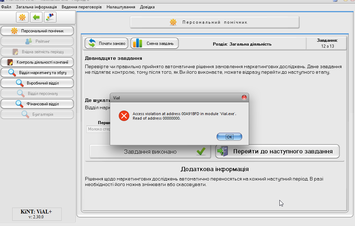Click the flower icon beside sidebar Персональний помічник

pos(14,31)
